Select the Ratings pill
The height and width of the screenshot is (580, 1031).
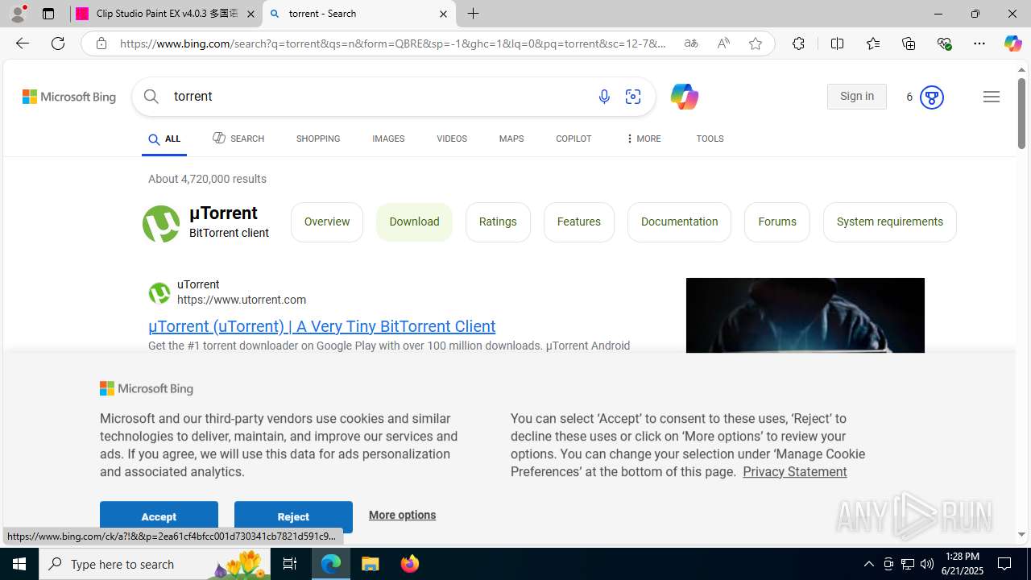coord(498,222)
